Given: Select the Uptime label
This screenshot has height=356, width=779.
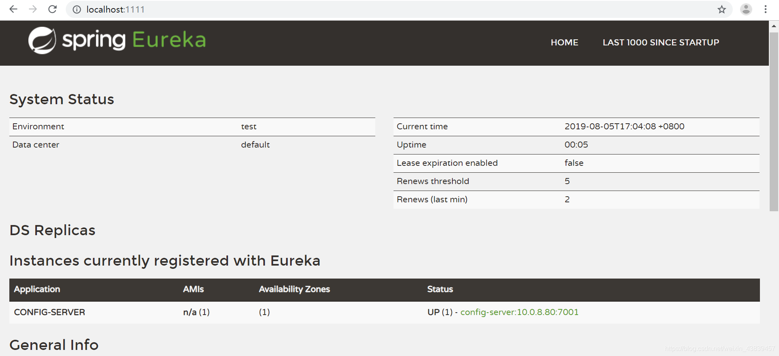Looking at the screenshot, I should pyautogui.click(x=411, y=145).
